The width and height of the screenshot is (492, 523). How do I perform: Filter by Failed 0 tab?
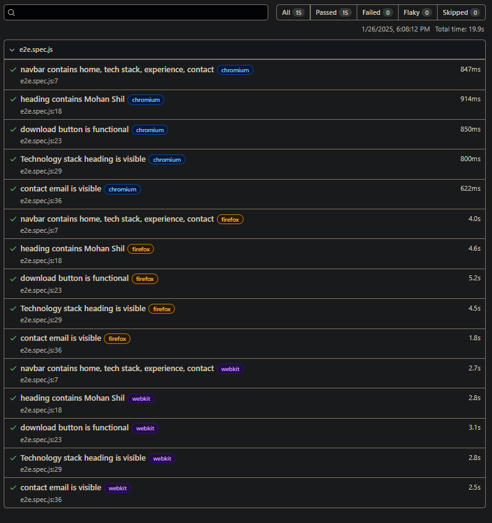(x=378, y=13)
